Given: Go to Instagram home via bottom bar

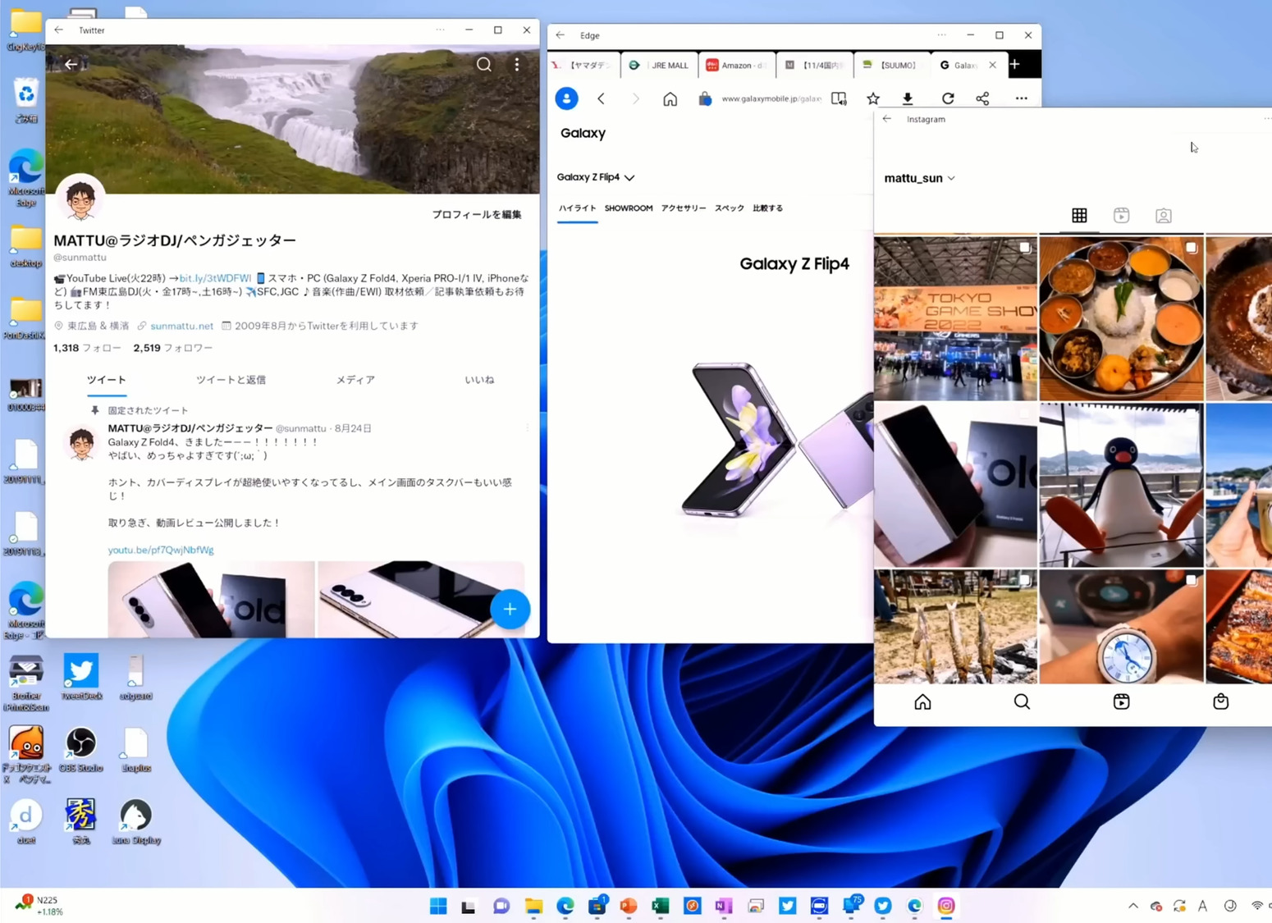Looking at the screenshot, I should pos(922,702).
